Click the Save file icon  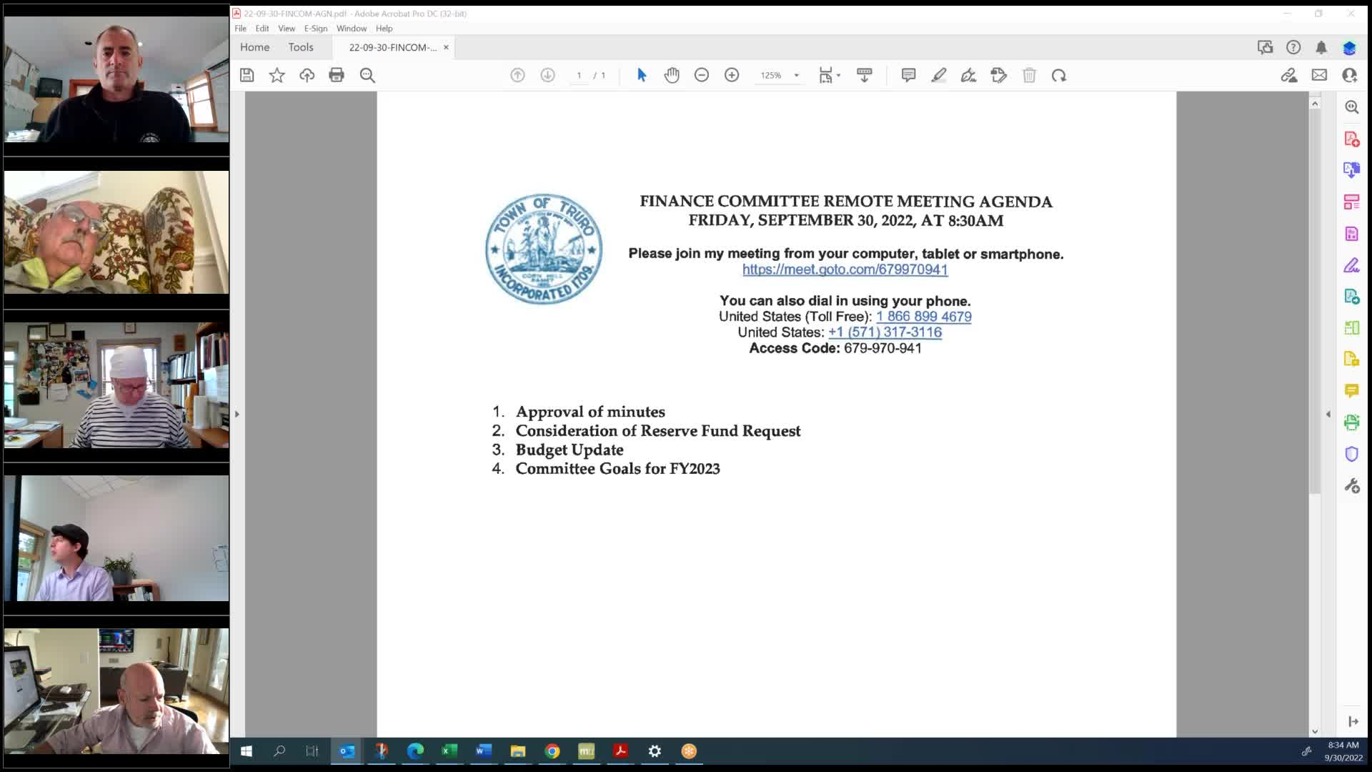coord(247,75)
